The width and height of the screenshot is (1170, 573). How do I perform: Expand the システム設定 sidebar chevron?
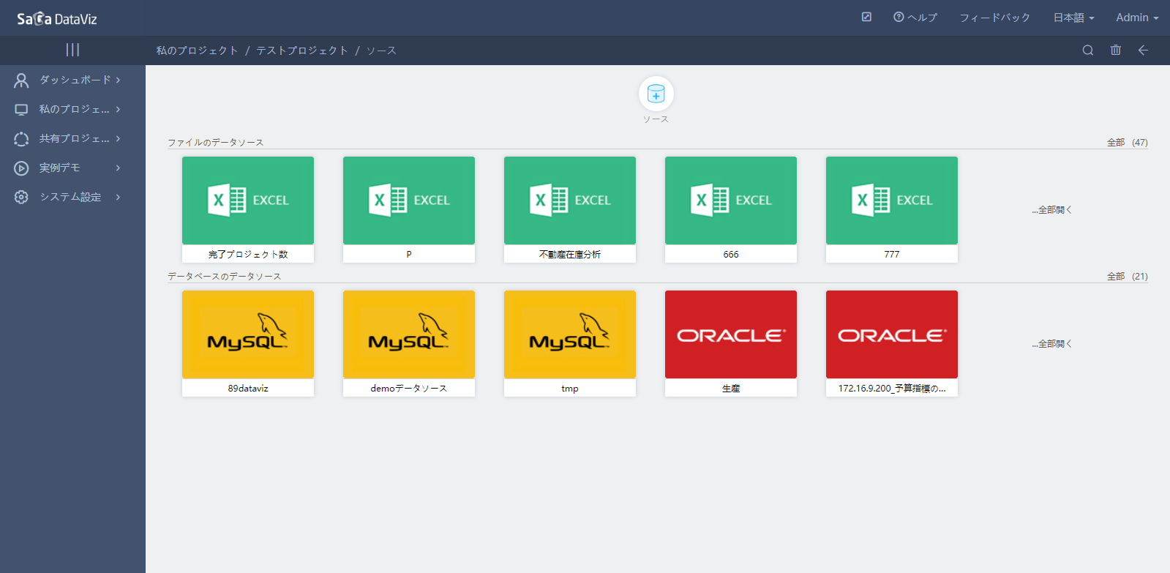(x=118, y=197)
